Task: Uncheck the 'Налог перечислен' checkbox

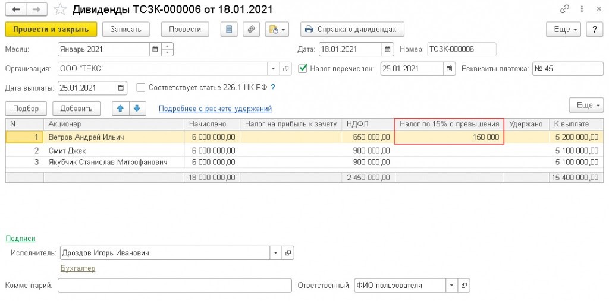Action: point(303,69)
